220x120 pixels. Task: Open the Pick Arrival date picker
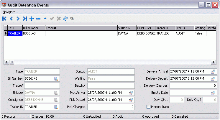click(x=131, y=93)
